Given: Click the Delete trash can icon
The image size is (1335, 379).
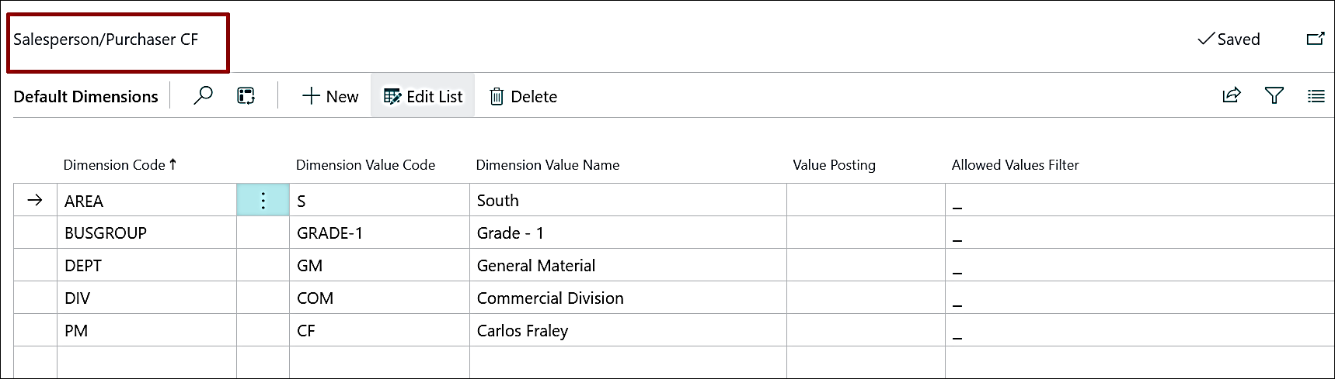Looking at the screenshot, I should 497,96.
